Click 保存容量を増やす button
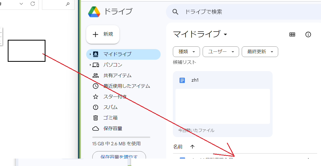 (119, 155)
